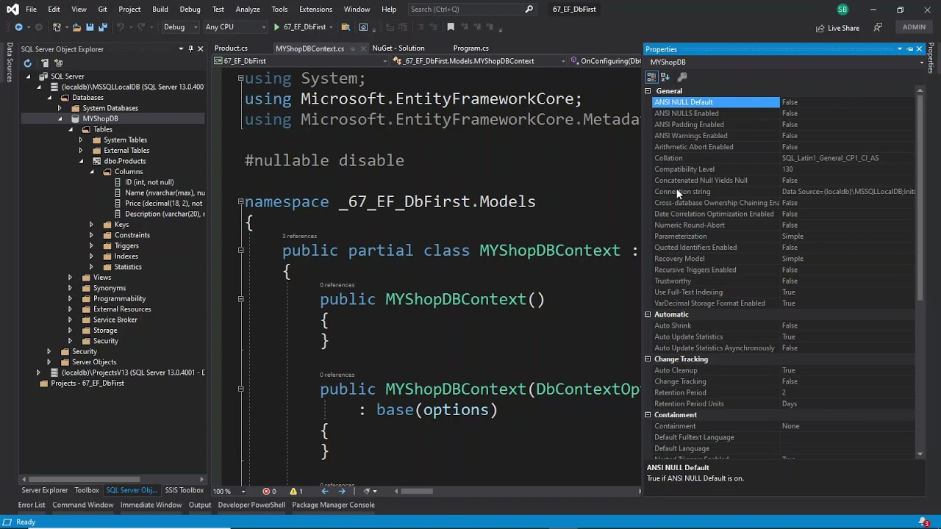The height and width of the screenshot is (529, 941).
Task: Open the Extensions menu
Action: (315, 10)
